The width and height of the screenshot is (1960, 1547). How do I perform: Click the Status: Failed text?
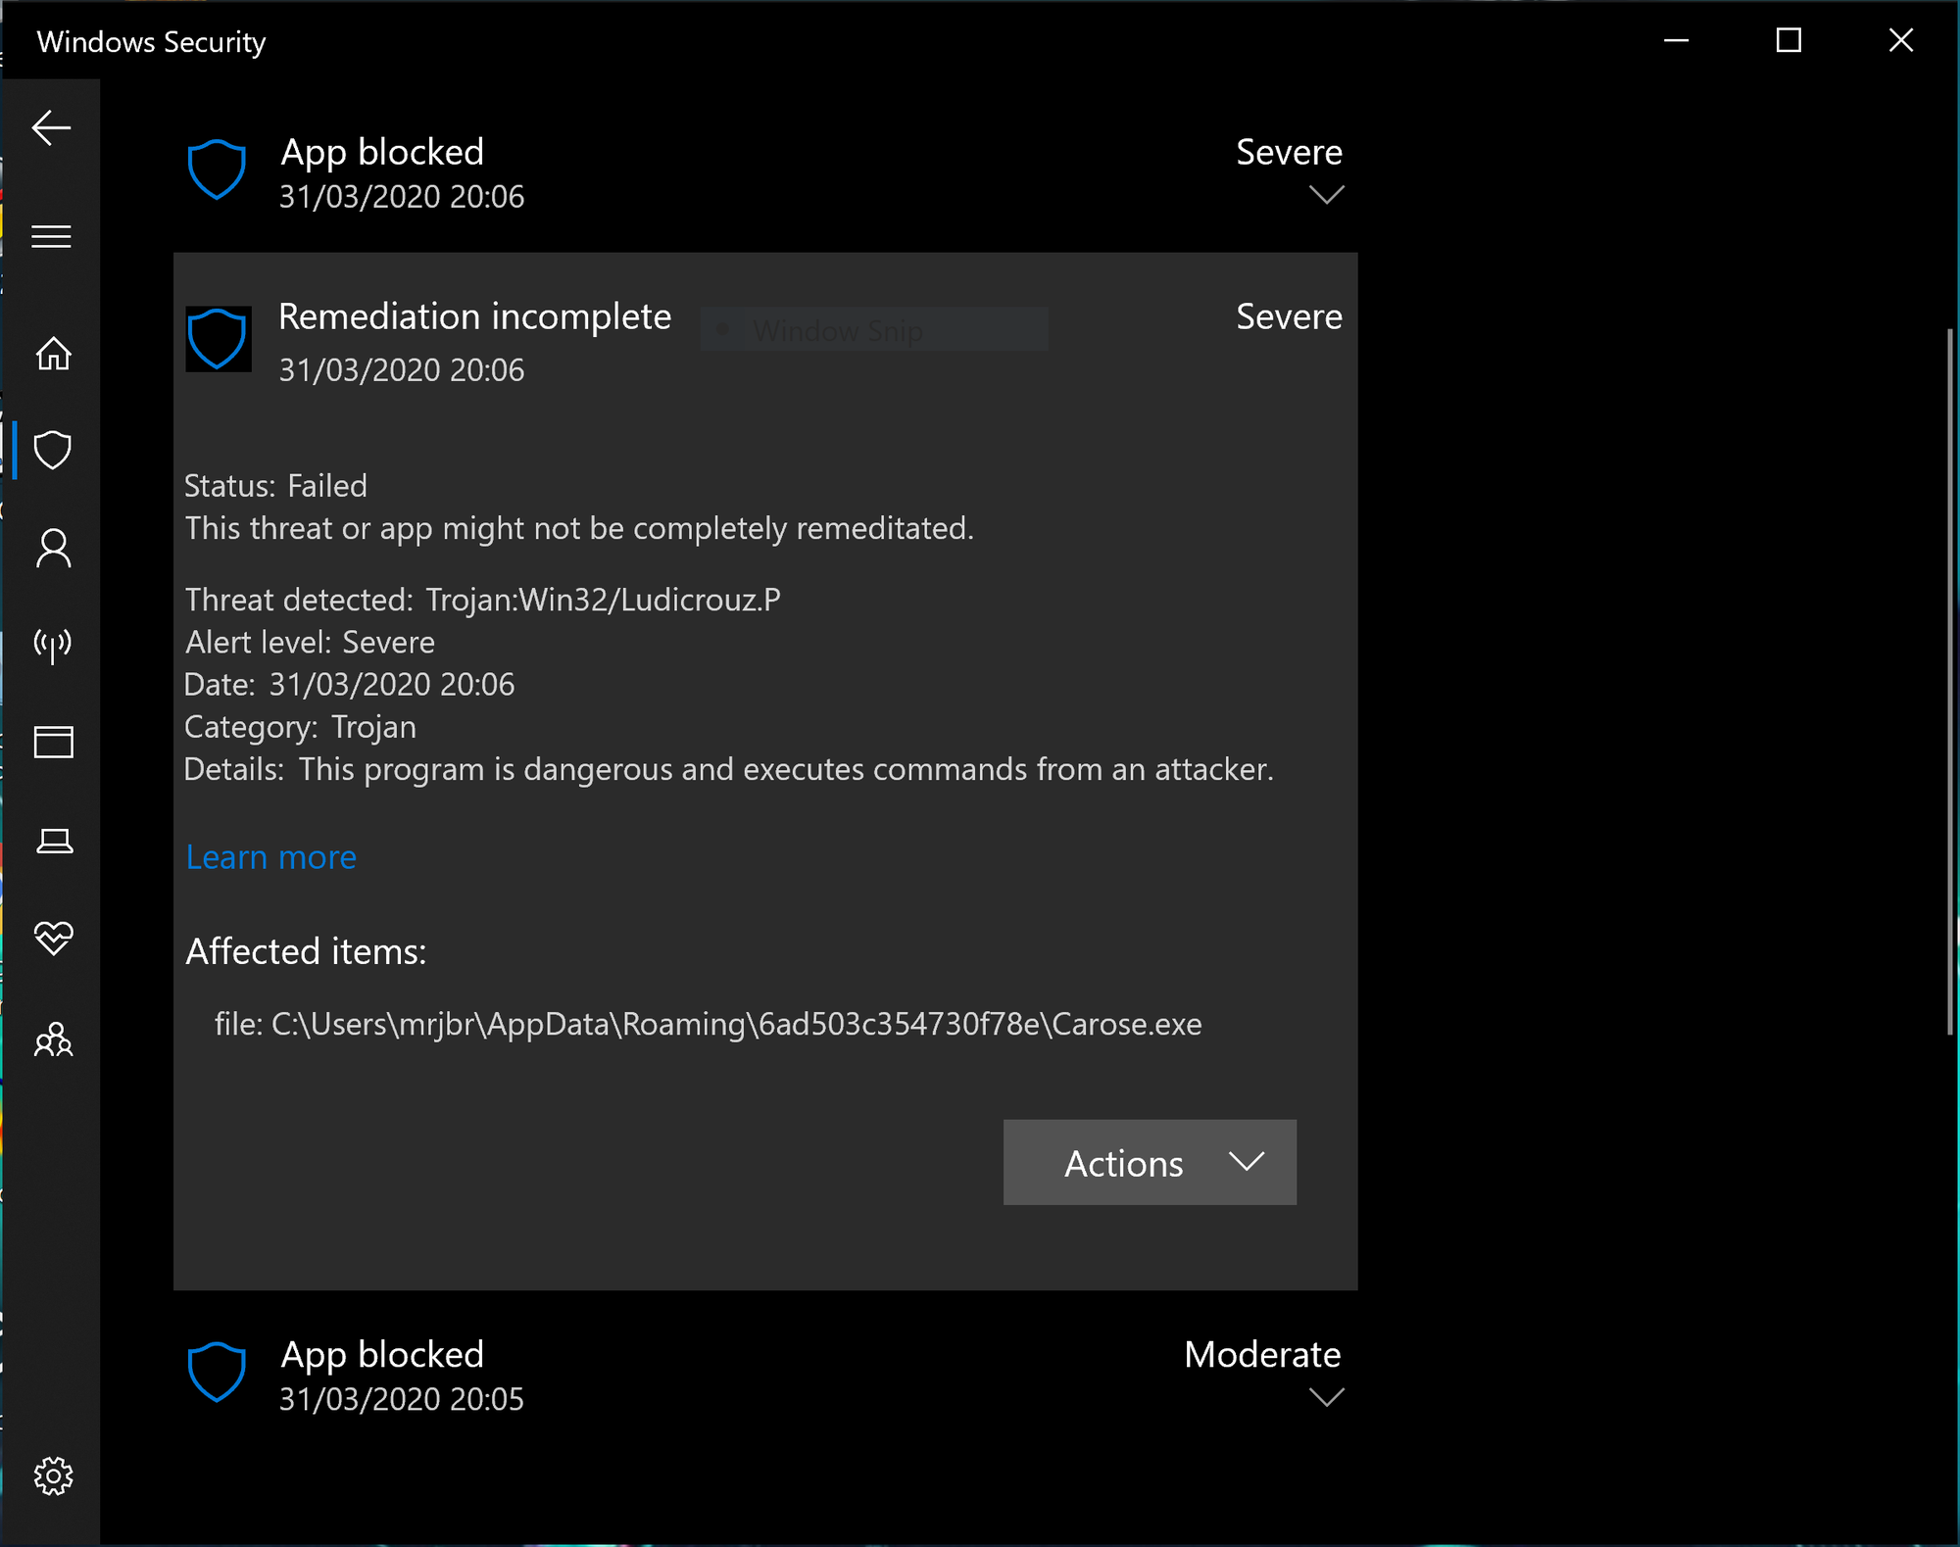(275, 486)
